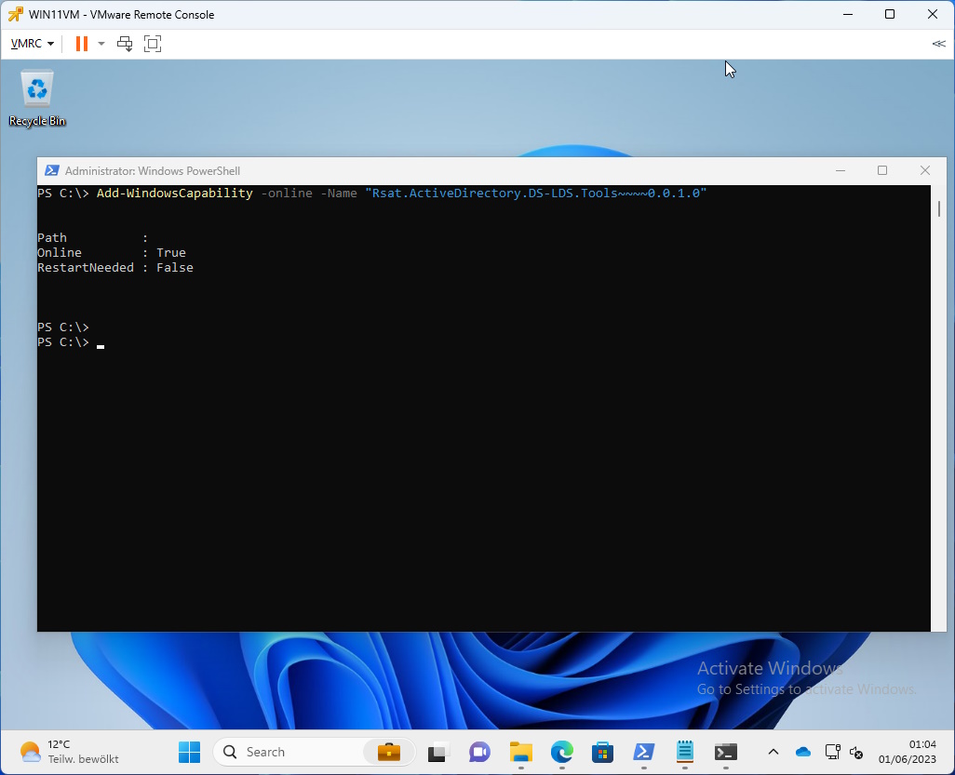Show hidden system tray icons
955x775 pixels.
pos(773,753)
